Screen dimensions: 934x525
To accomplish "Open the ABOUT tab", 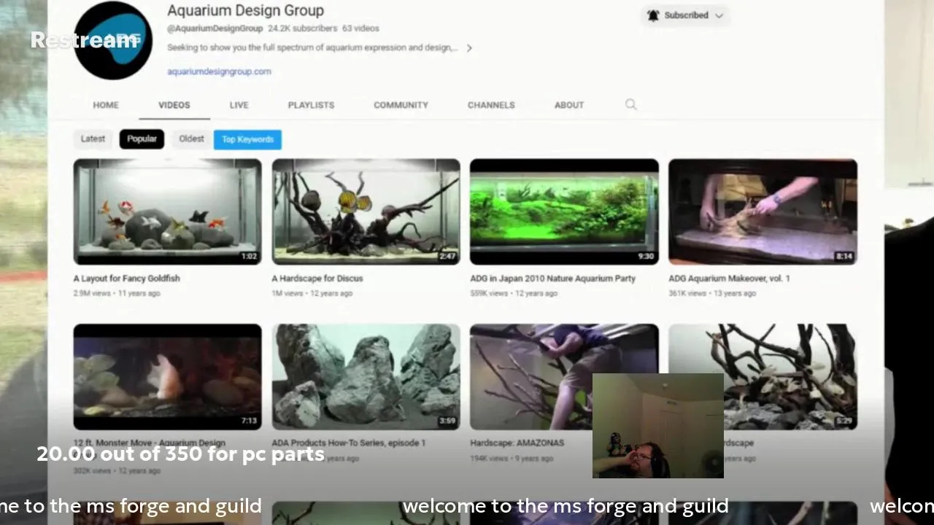I will pyautogui.click(x=569, y=105).
